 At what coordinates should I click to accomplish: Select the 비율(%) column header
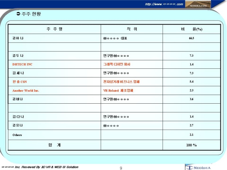pyautogui.click(x=191, y=29)
